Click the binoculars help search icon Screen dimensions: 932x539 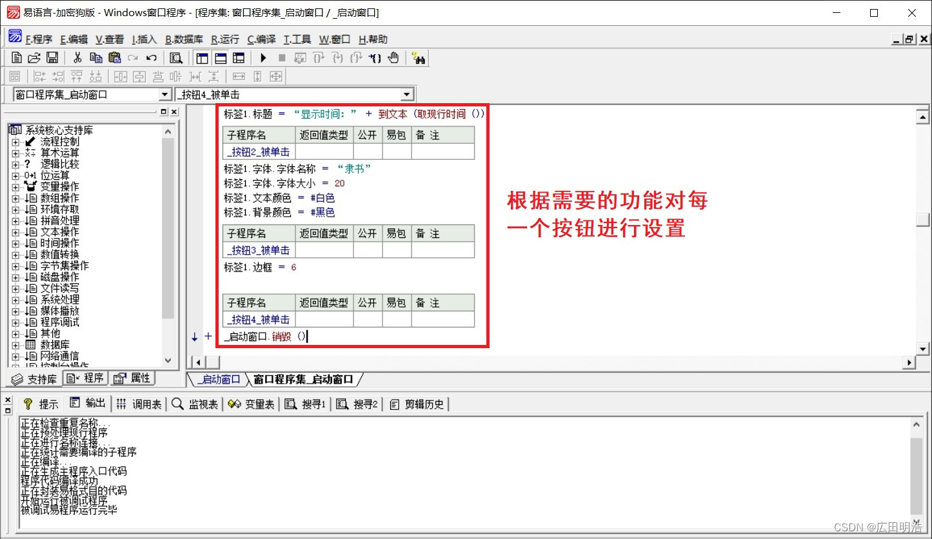point(418,58)
